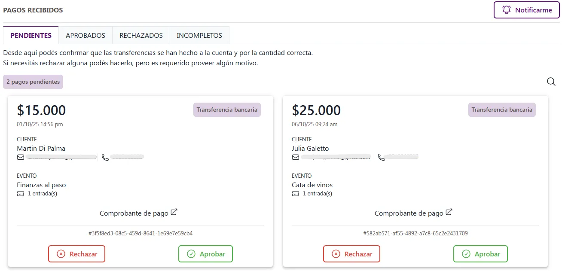Click external link icon on Julia's comprobante
This screenshot has height=271, width=562.
pos(449,212)
